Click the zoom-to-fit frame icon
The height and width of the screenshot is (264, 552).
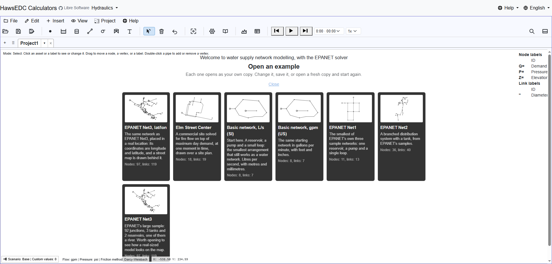193,31
